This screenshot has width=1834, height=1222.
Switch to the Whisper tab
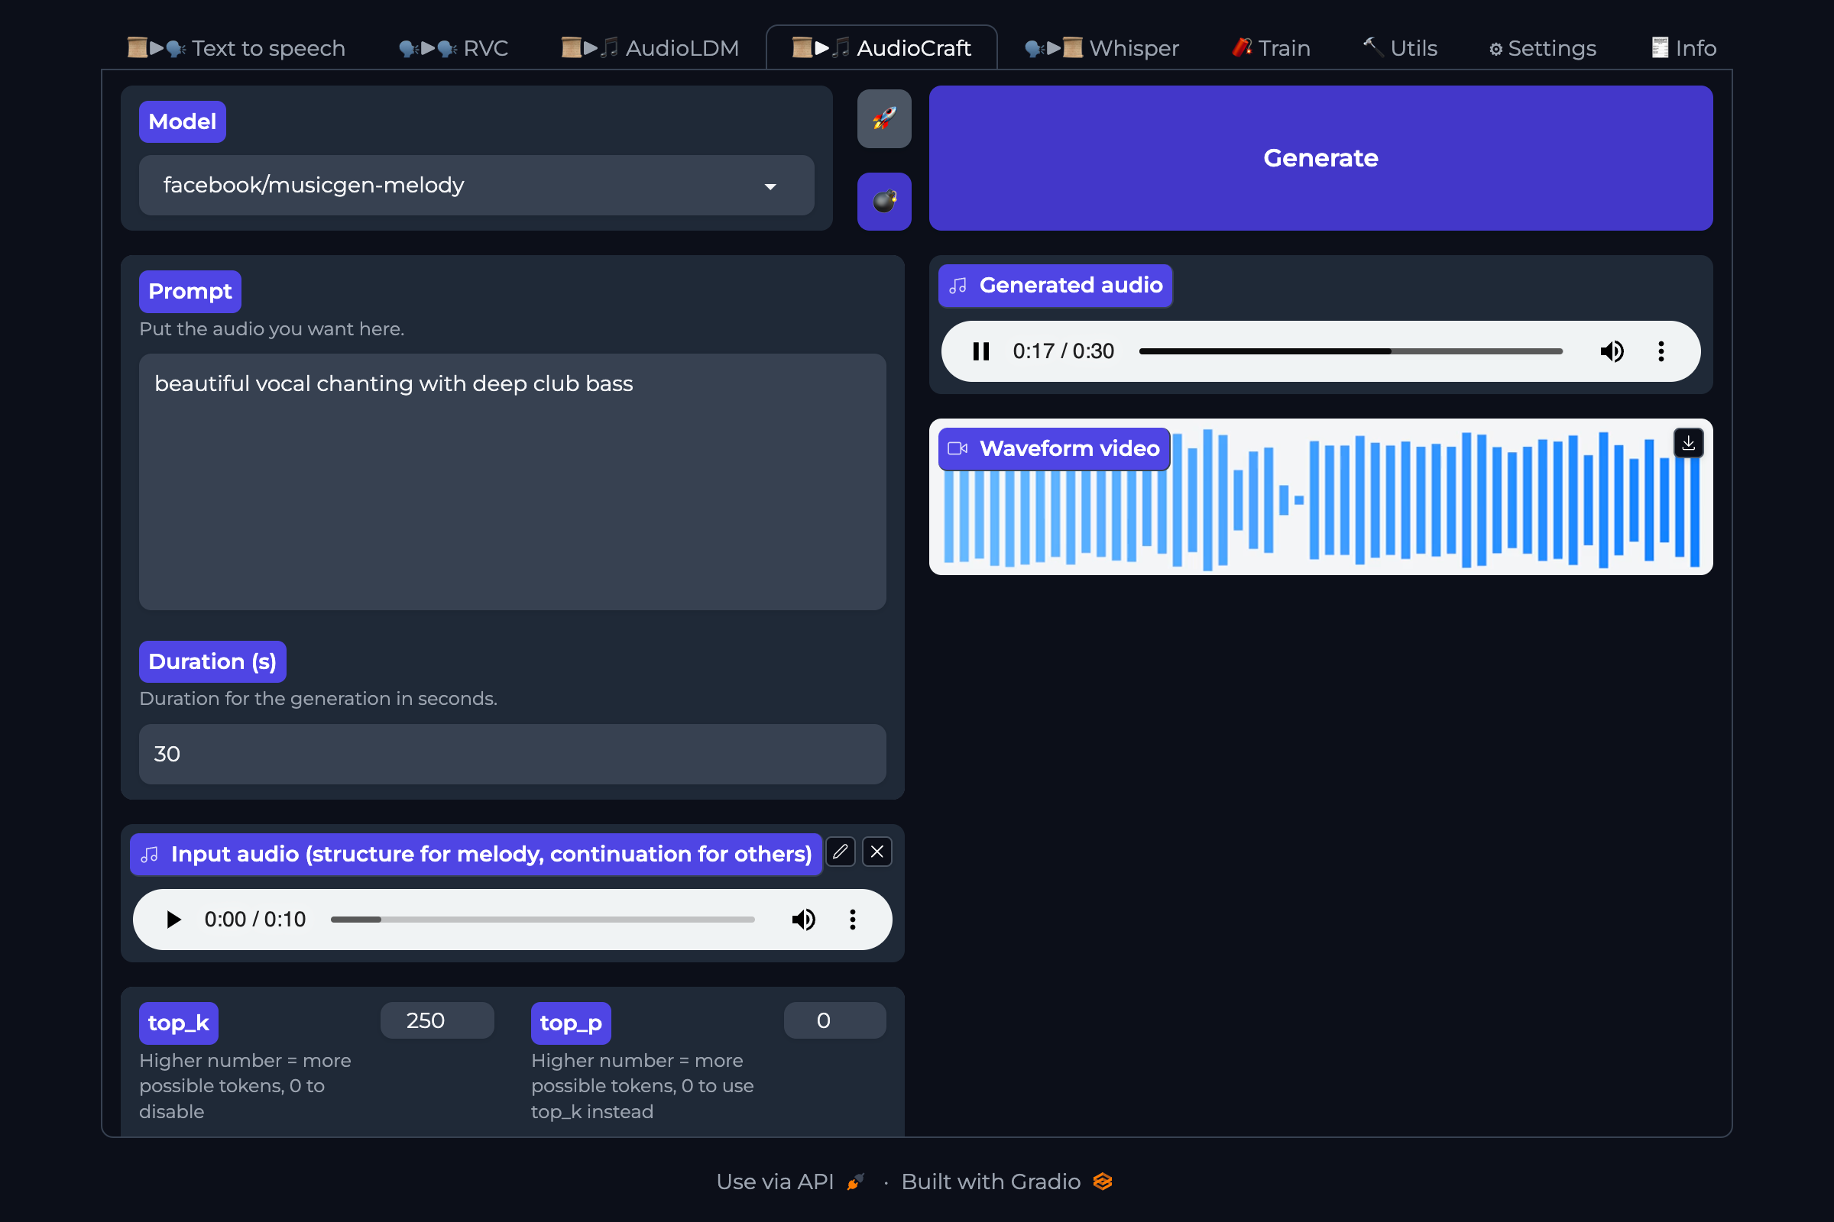[1101, 47]
